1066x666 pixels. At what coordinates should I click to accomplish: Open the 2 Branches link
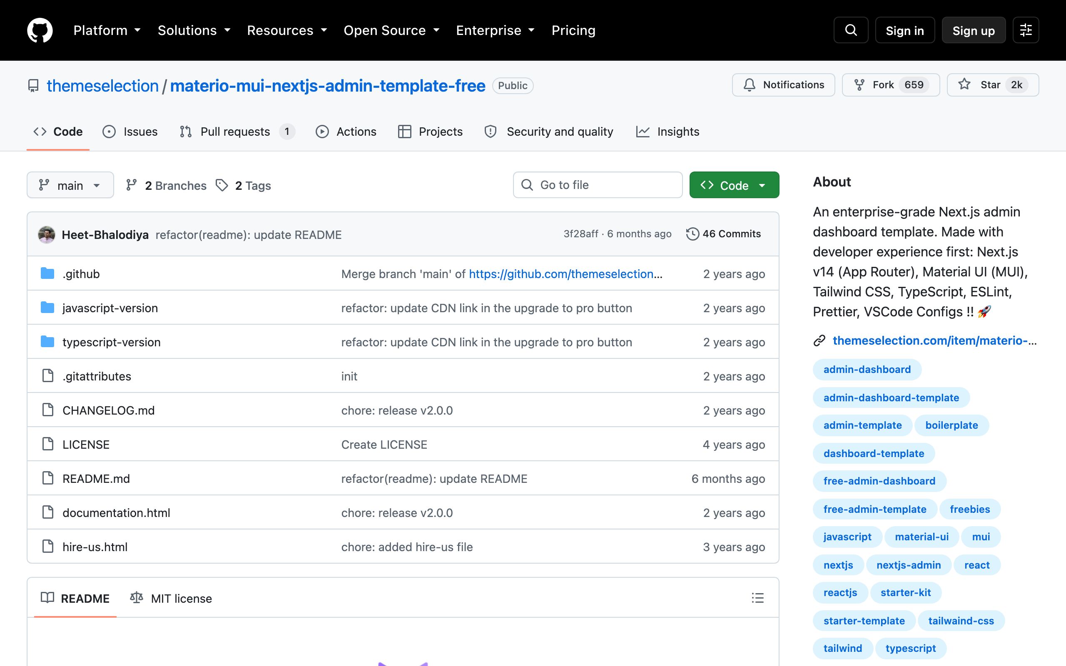[166, 185]
